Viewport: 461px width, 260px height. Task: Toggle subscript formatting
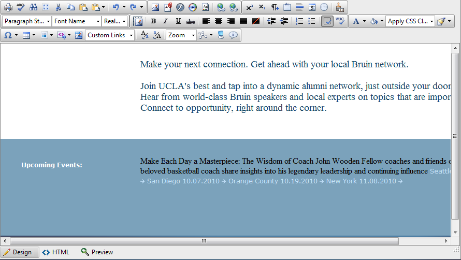pyautogui.click(x=262, y=7)
